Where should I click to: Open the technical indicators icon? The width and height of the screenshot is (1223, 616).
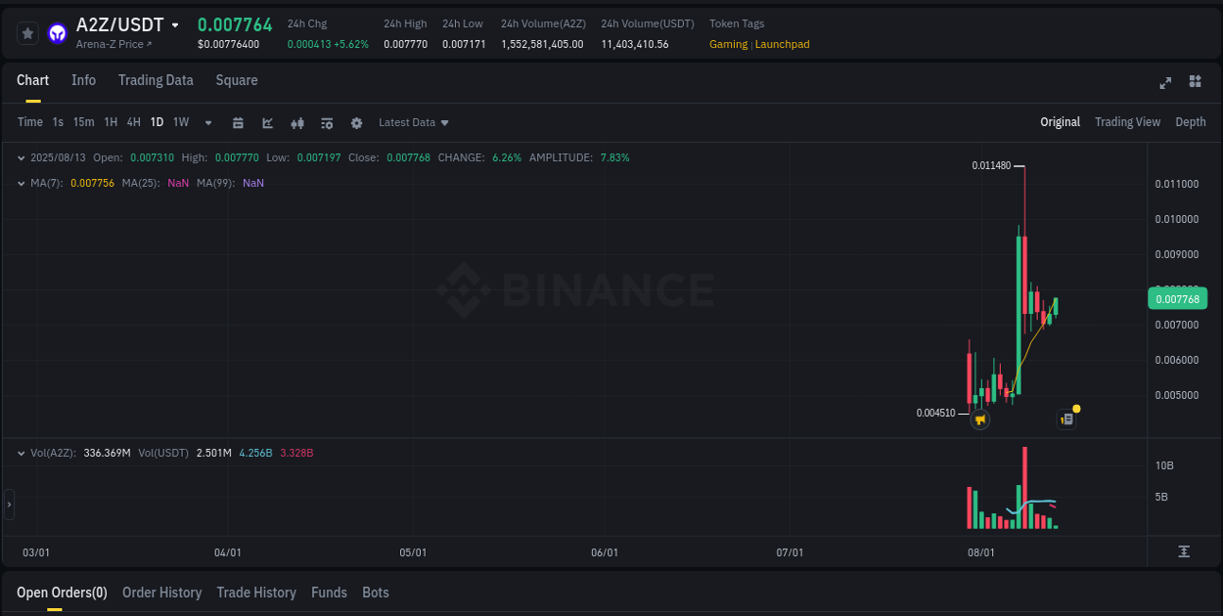tap(326, 122)
